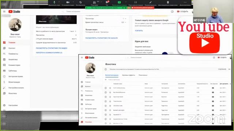Select Главная in the back window sidebar
234x131 pixels.
tap(12, 43)
